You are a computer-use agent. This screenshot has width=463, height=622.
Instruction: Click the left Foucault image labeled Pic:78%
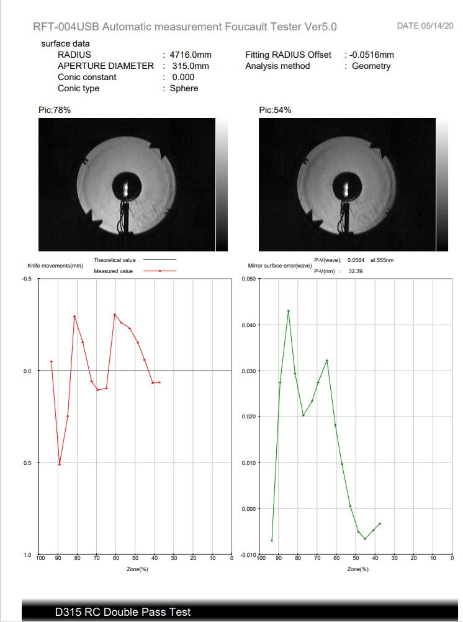127,184
